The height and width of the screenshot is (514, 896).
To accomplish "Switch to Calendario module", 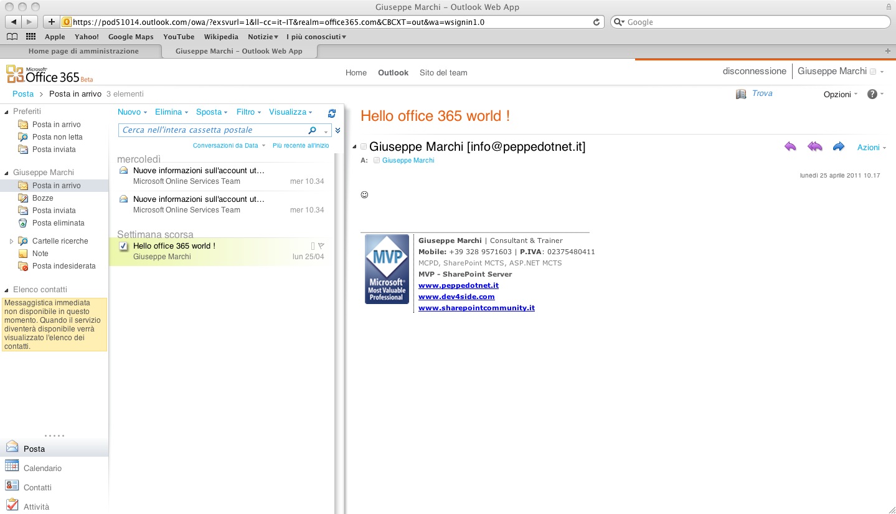I will coord(42,468).
